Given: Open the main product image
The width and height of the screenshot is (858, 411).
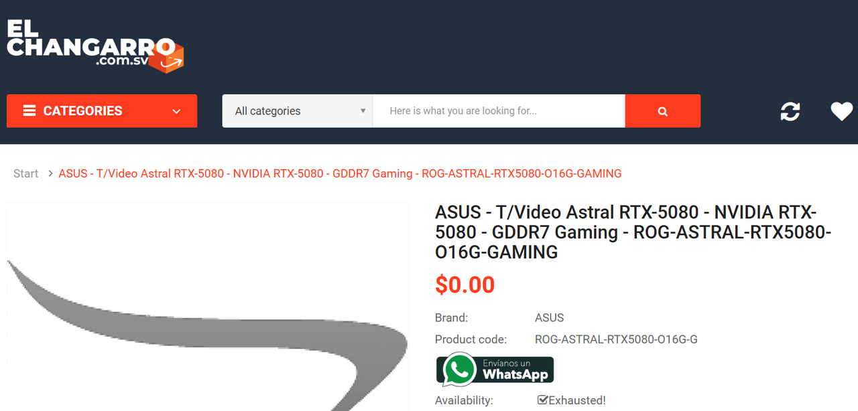Looking at the screenshot, I should coord(208,308).
